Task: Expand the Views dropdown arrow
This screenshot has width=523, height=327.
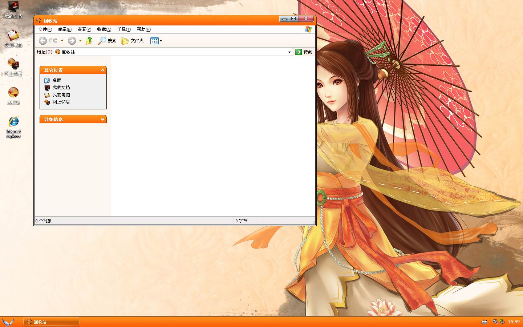Action: click(x=161, y=41)
